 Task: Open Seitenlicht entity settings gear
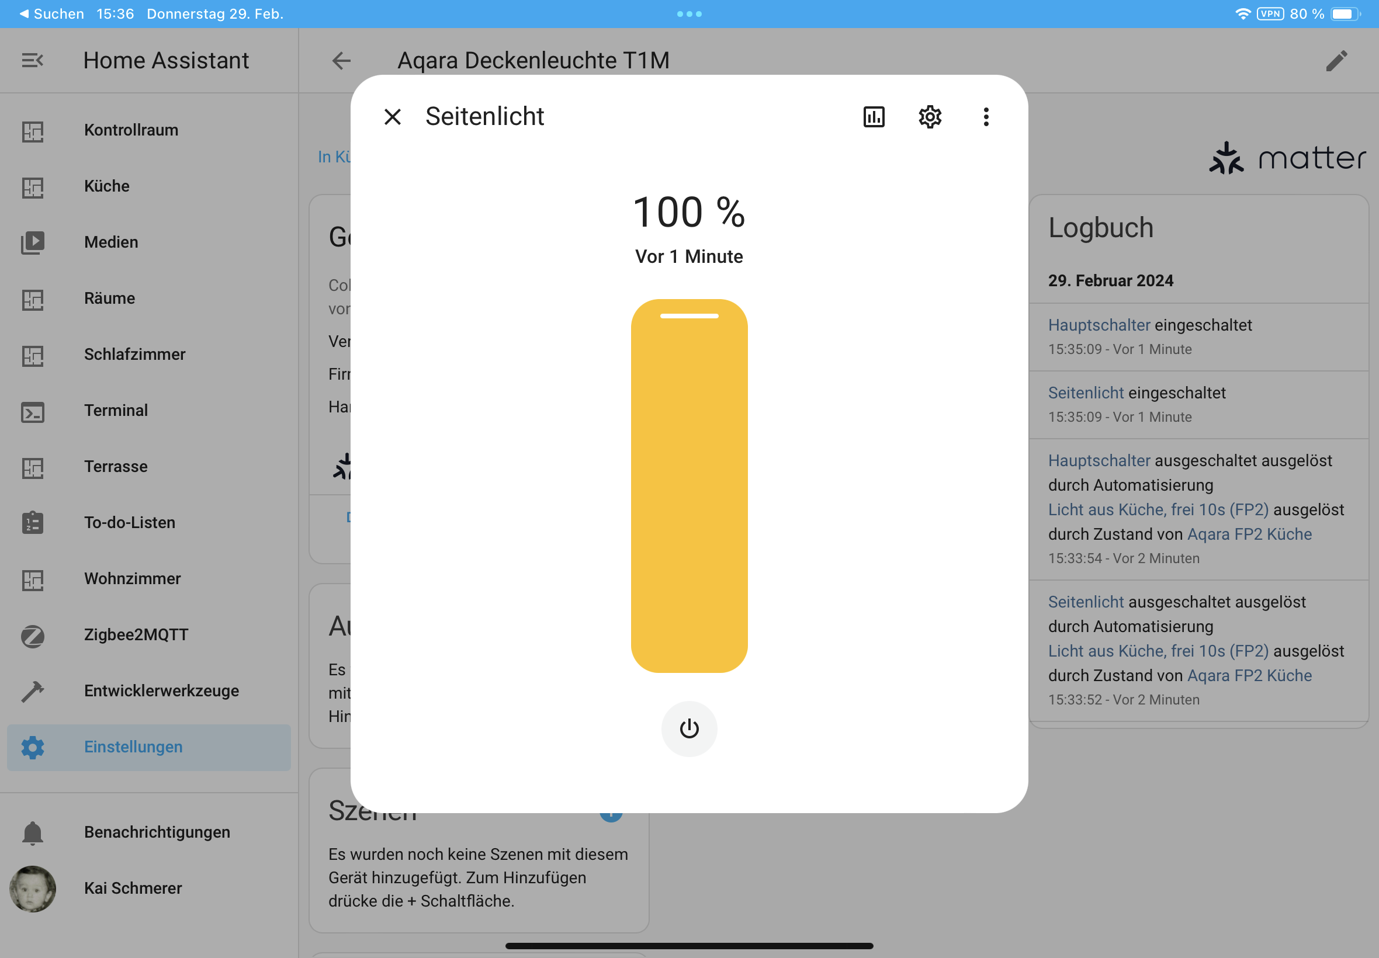tap(929, 116)
